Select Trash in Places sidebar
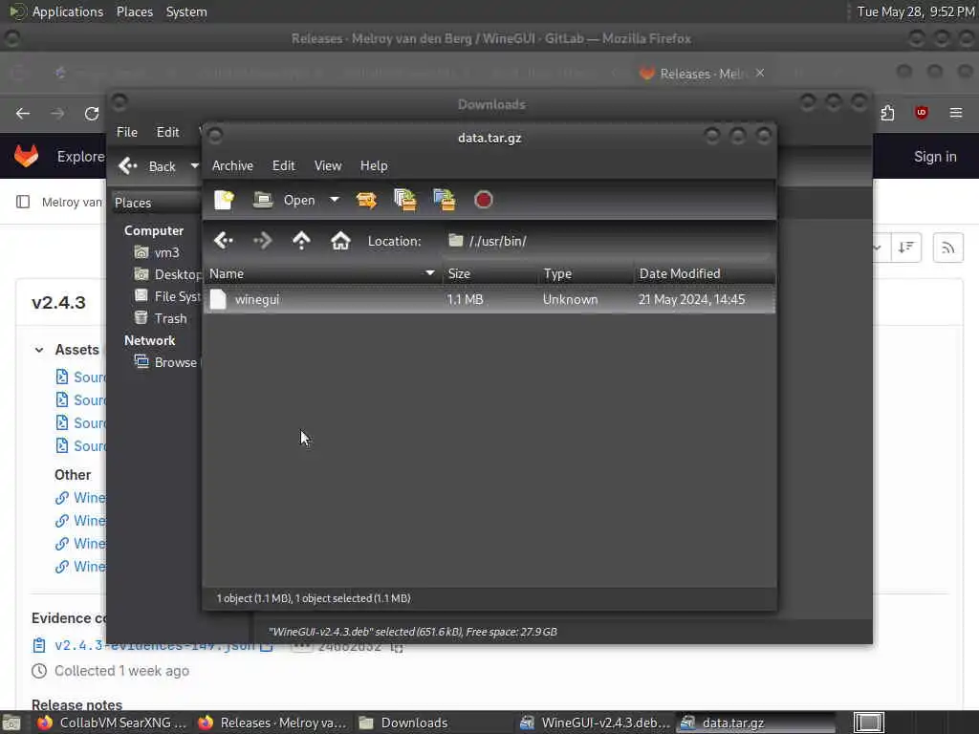Viewport: 979px width, 734px height. coord(161,318)
